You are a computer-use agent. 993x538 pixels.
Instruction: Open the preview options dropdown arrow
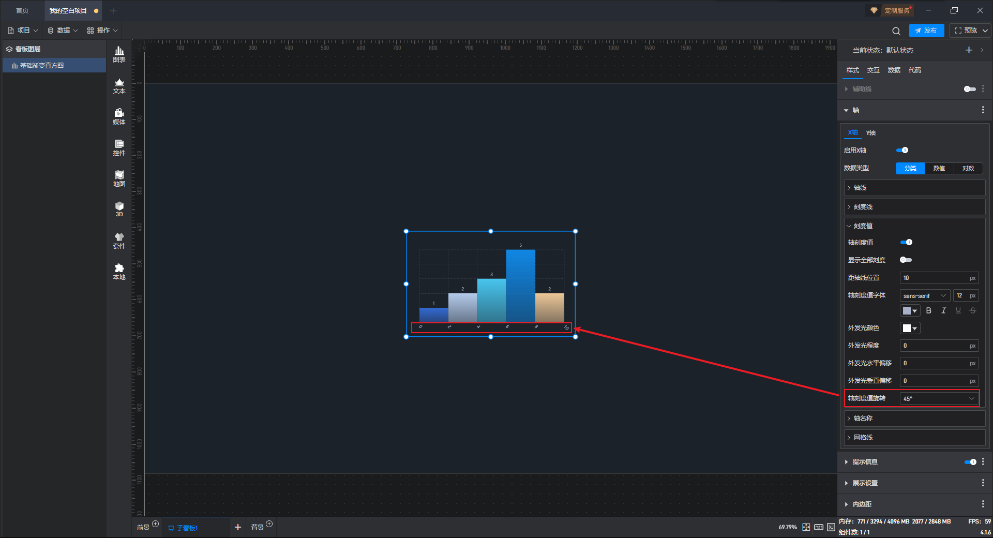985,31
